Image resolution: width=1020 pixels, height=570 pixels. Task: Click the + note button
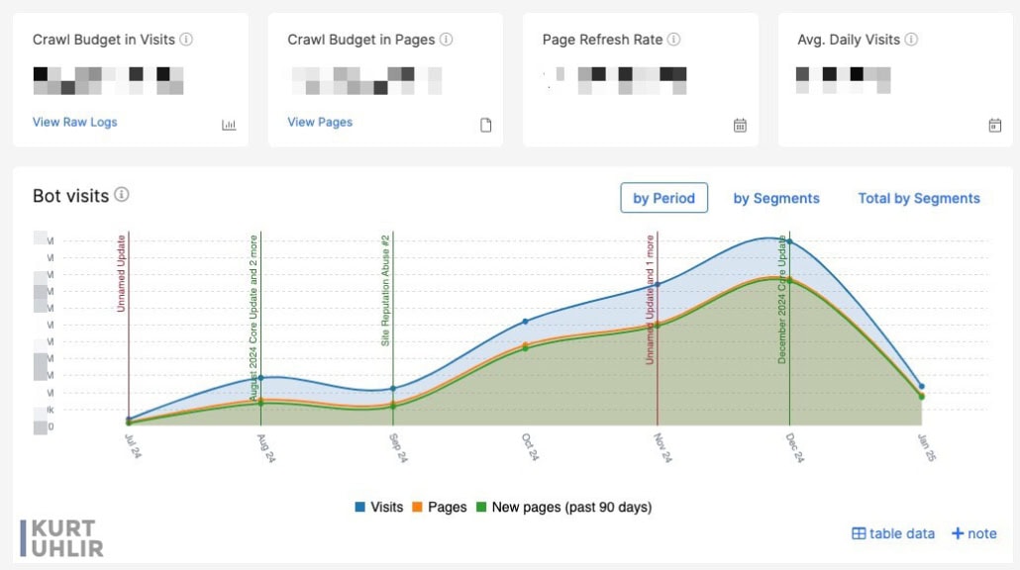(974, 533)
